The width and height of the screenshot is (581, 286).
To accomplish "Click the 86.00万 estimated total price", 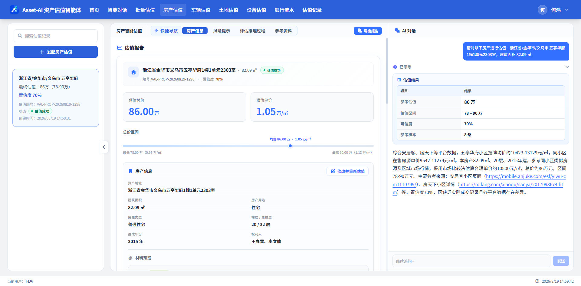I will pyautogui.click(x=144, y=112).
